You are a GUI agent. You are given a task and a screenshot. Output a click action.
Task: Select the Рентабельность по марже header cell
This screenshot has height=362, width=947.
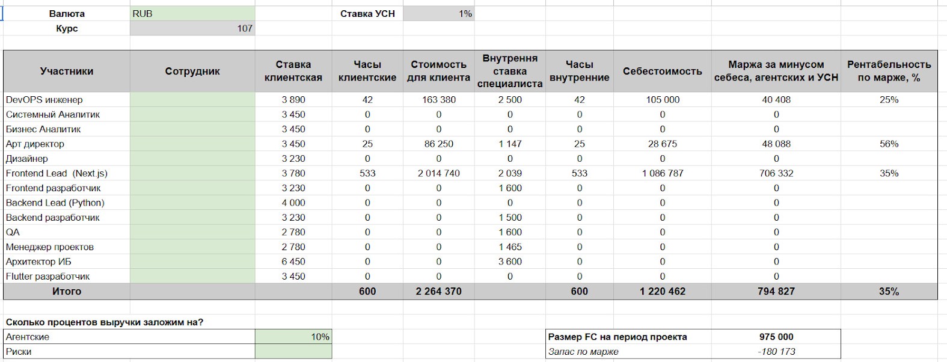coord(889,71)
